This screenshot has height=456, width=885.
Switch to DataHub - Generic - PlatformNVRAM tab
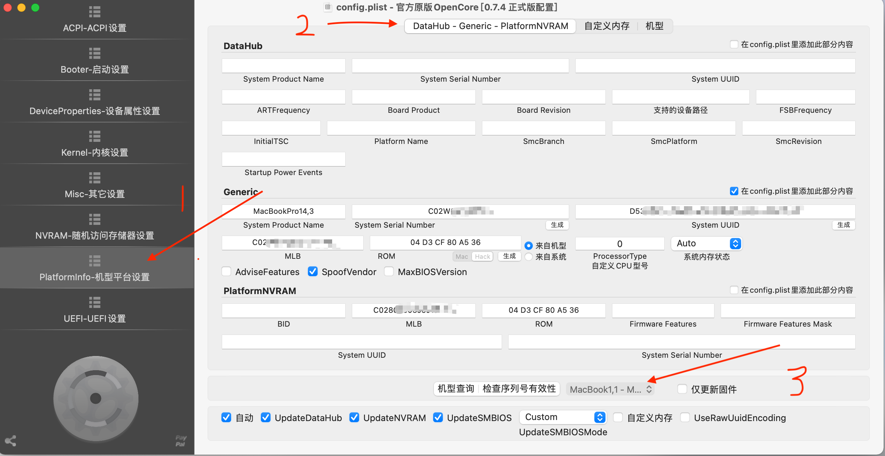(490, 26)
